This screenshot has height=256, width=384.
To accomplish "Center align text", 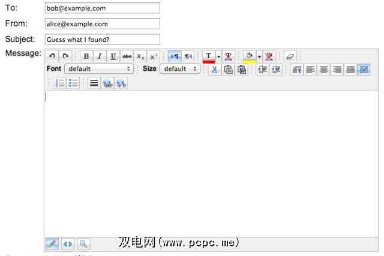I will [x=324, y=70].
